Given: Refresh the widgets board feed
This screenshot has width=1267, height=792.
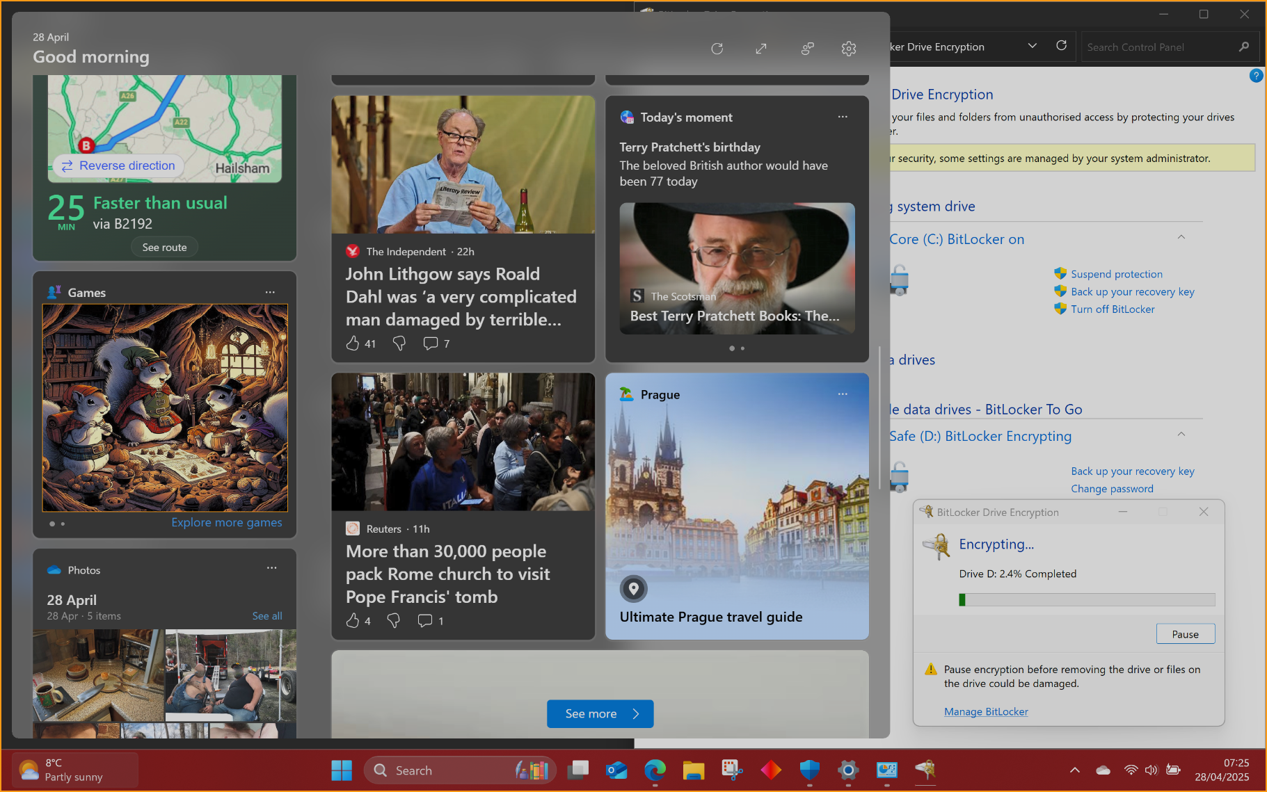Looking at the screenshot, I should 717,49.
